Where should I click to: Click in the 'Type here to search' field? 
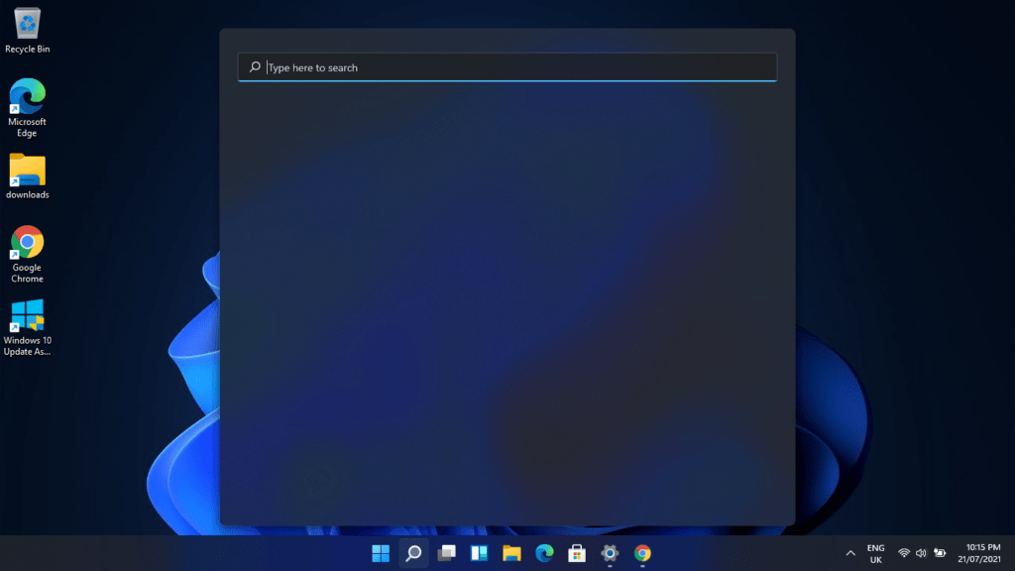click(507, 67)
